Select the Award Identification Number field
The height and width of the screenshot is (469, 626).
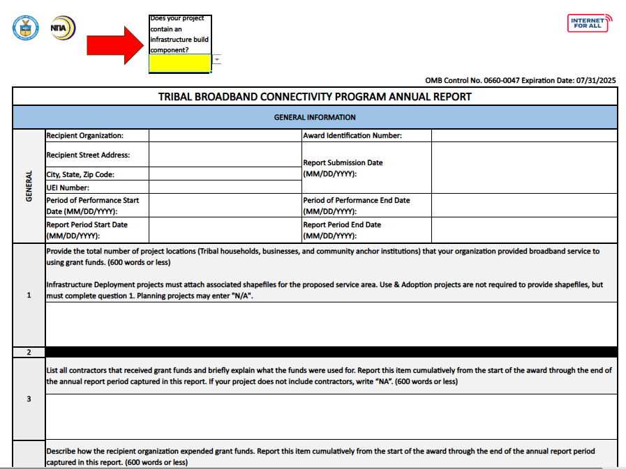point(523,136)
